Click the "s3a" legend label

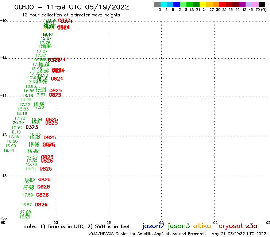[x=251, y=226]
